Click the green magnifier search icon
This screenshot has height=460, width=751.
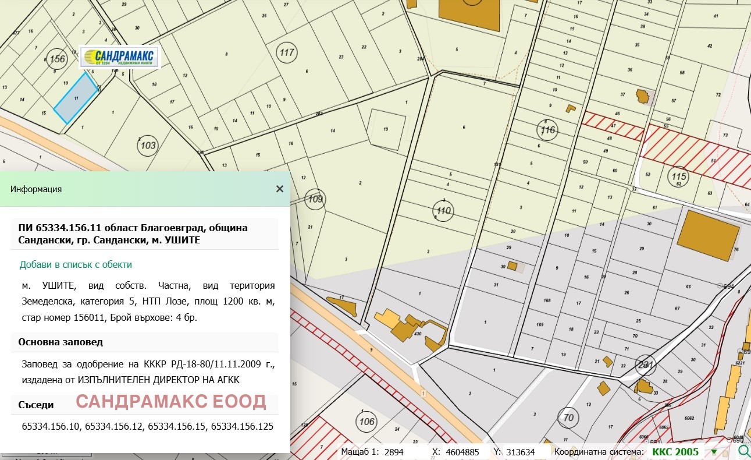743,451
